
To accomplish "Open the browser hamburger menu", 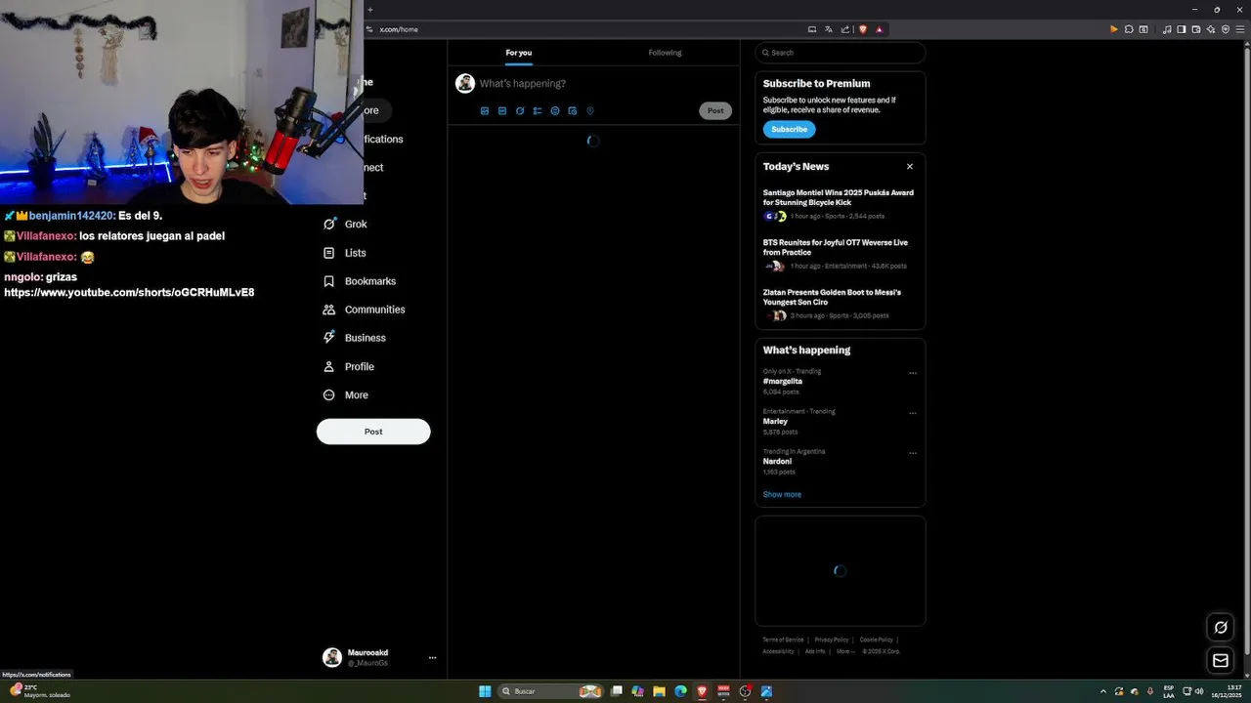I will [1240, 29].
